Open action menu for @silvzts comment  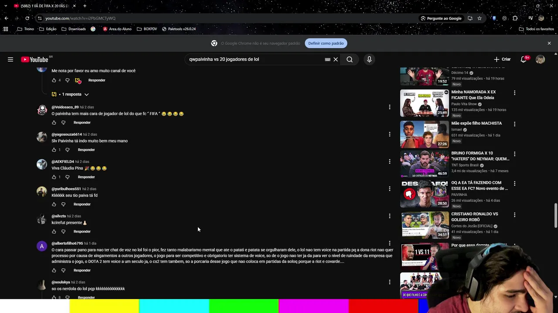point(390,216)
